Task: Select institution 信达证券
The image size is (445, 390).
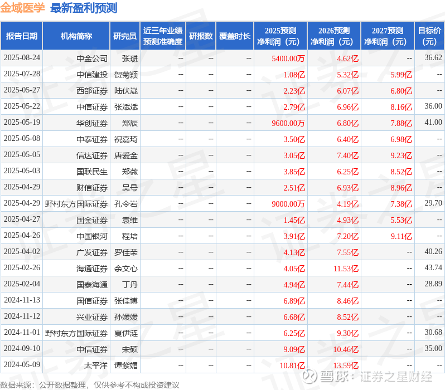Action: [x=92, y=155]
